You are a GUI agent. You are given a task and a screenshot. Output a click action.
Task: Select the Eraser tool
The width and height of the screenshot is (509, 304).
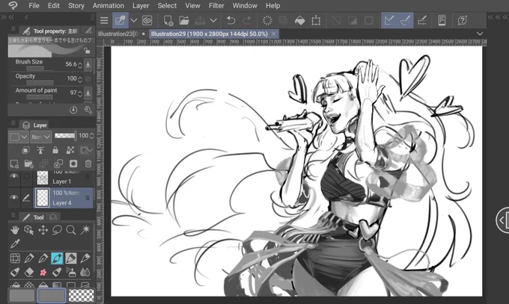click(29, 272)
